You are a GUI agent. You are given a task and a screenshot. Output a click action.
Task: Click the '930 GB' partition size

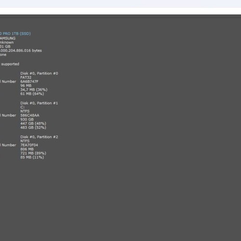[x=27, y=120]
